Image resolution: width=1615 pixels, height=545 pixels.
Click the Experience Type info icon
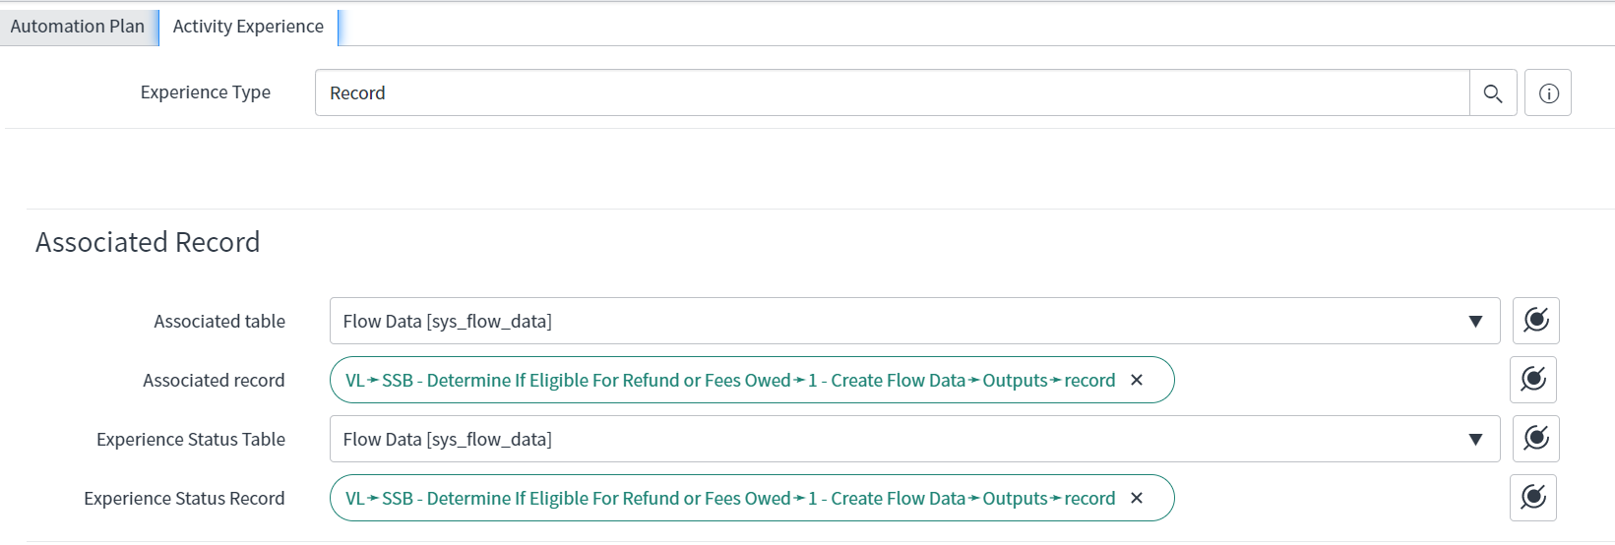click(1548, 93)
